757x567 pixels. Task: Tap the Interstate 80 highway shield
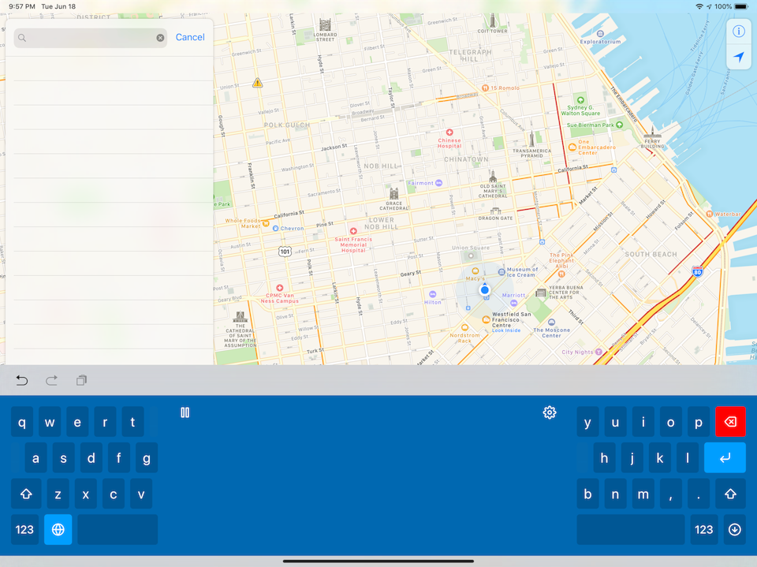click(x=697, y=271)
